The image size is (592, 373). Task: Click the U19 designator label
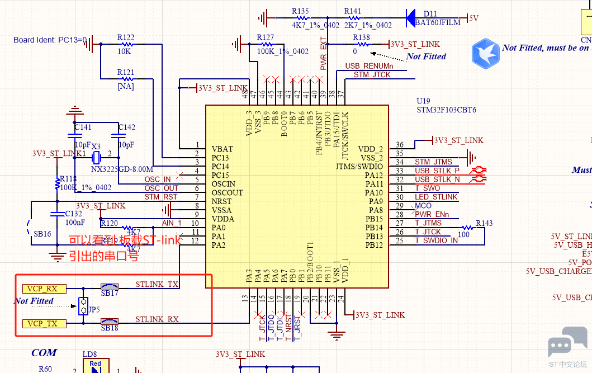click(x=423, y=101)
